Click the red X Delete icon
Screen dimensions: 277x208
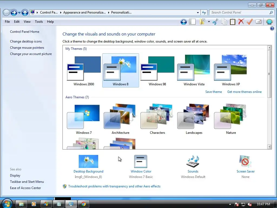click(x=241, y=22)
